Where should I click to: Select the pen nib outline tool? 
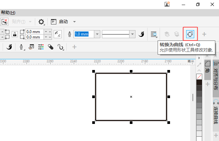pos(21,47)
